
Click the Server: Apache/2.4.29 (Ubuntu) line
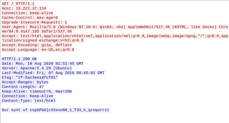click(37, 68)
